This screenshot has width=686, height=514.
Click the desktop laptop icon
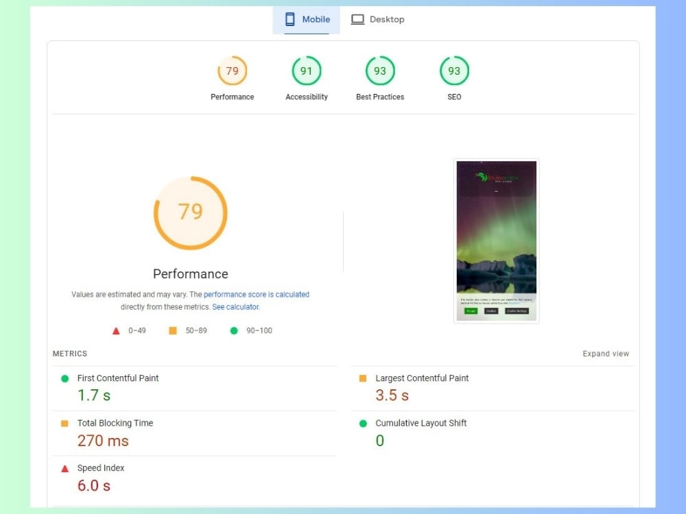pyautogui.click(x=357, y=20)
